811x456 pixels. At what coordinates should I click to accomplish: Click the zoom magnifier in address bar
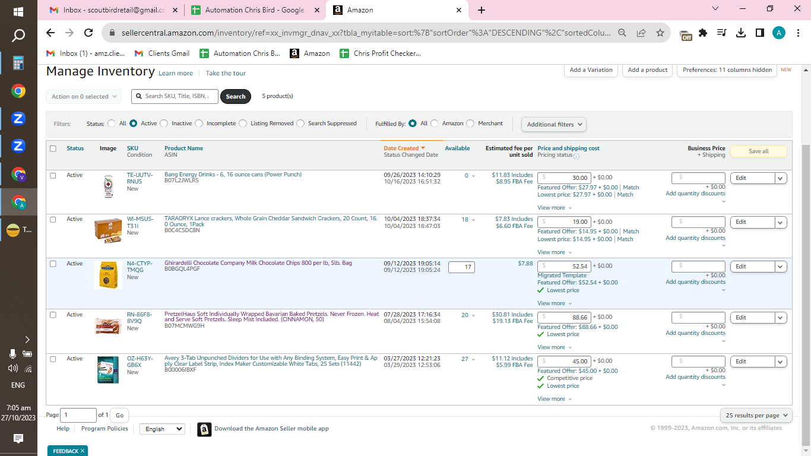[622, 33]
